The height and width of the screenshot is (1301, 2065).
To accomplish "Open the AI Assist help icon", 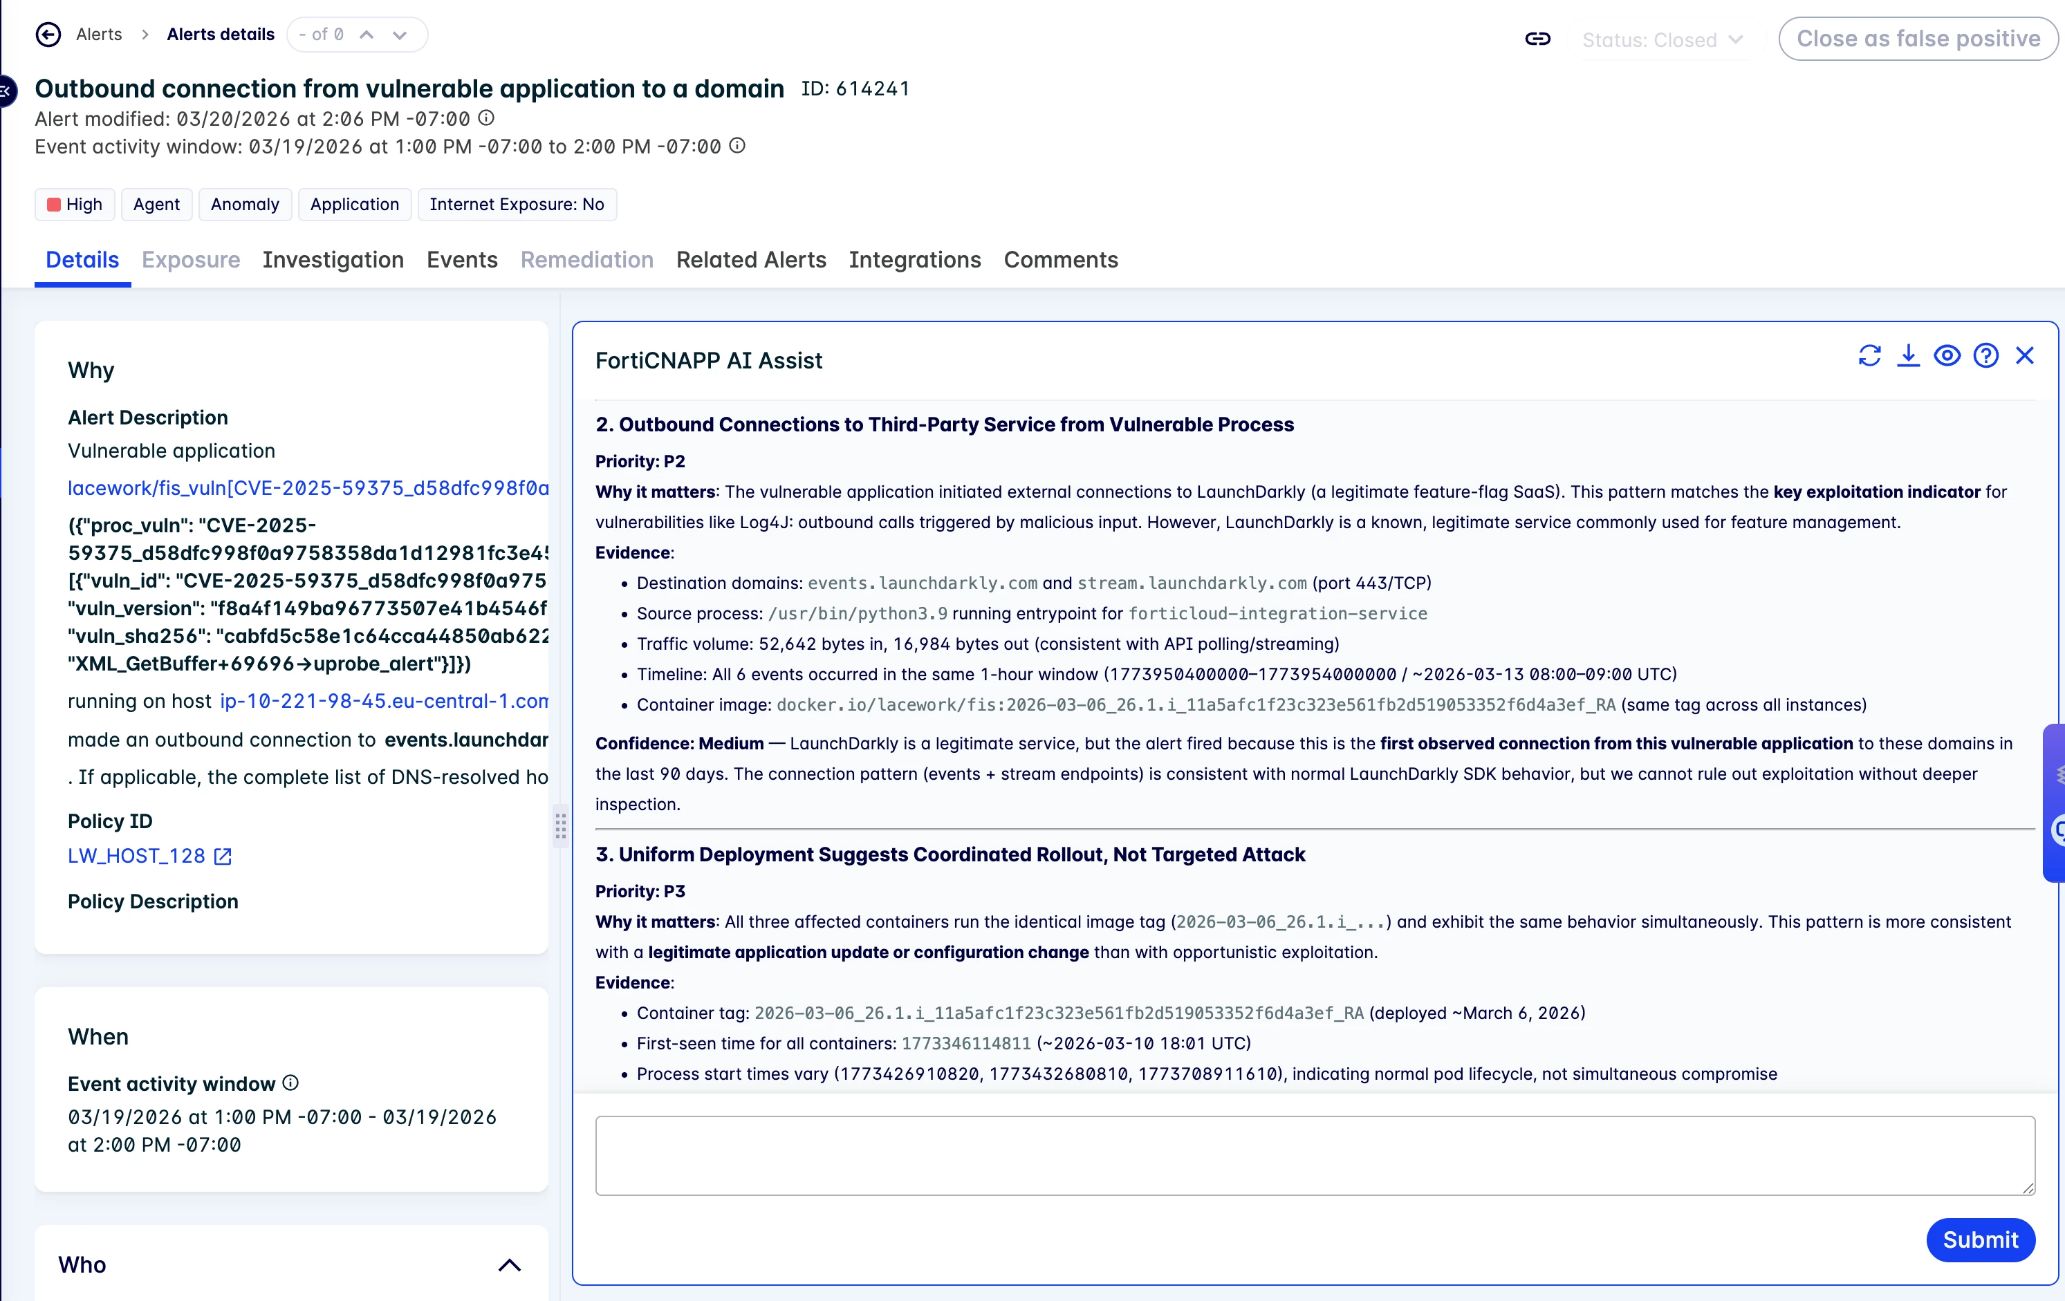I will 1985,355.
